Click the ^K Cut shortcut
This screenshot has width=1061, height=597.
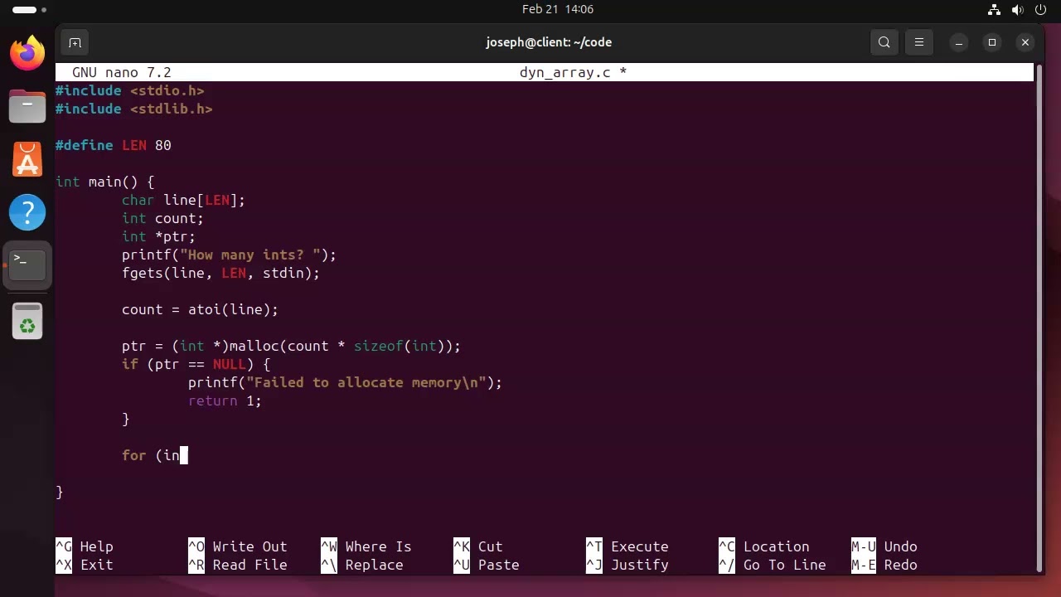tap(478, 546)
